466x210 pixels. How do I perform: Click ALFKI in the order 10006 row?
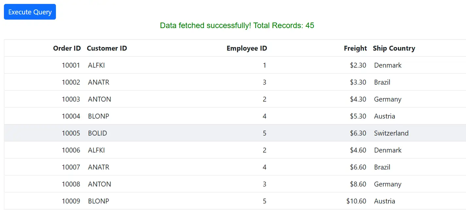click(x=96, y=150)
